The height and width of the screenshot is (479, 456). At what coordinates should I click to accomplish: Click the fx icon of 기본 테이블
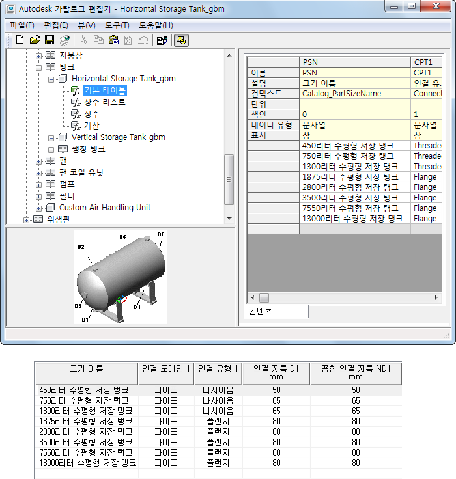[76, 90]
